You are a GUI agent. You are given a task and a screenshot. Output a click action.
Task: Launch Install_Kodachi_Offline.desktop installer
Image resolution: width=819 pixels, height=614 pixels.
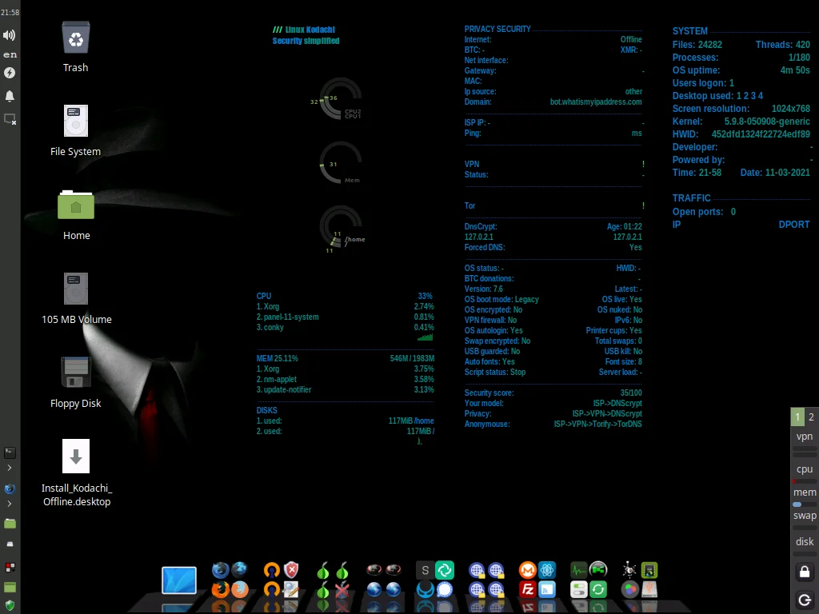click(76, 457)
